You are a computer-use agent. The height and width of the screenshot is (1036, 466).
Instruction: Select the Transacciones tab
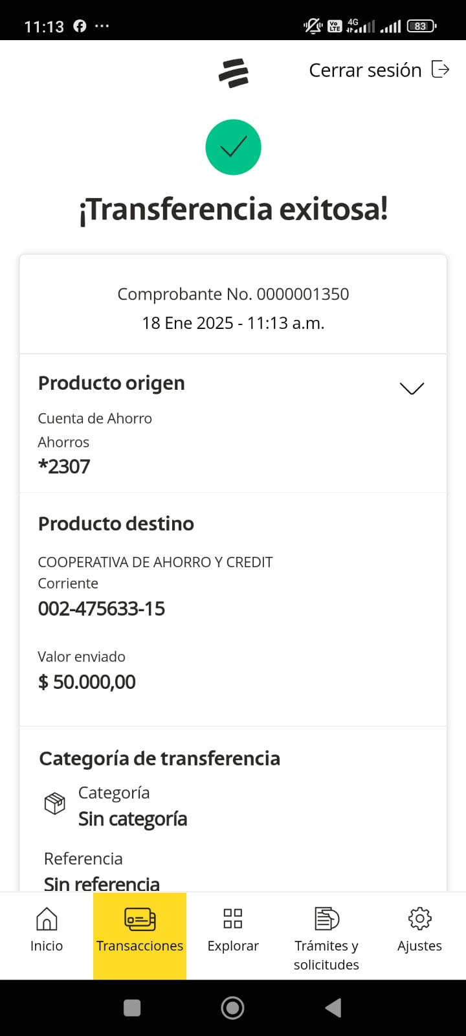140,932
